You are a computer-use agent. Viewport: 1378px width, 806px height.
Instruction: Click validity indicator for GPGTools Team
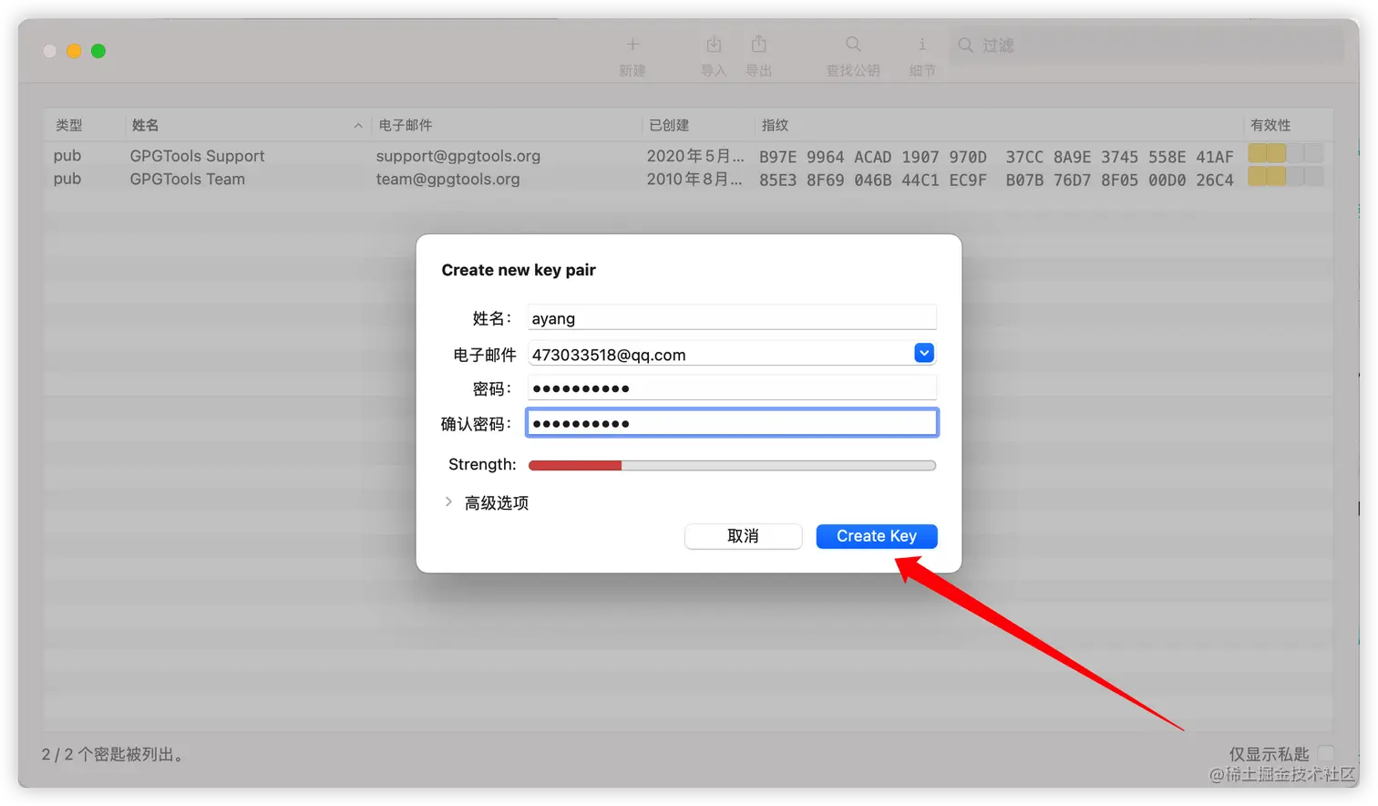click(1285, 176)
